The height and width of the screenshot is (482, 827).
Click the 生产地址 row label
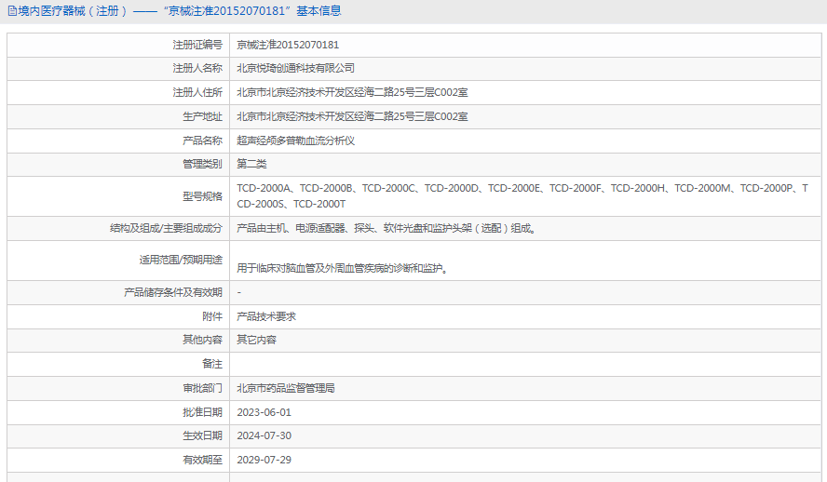tap(202, 116)
